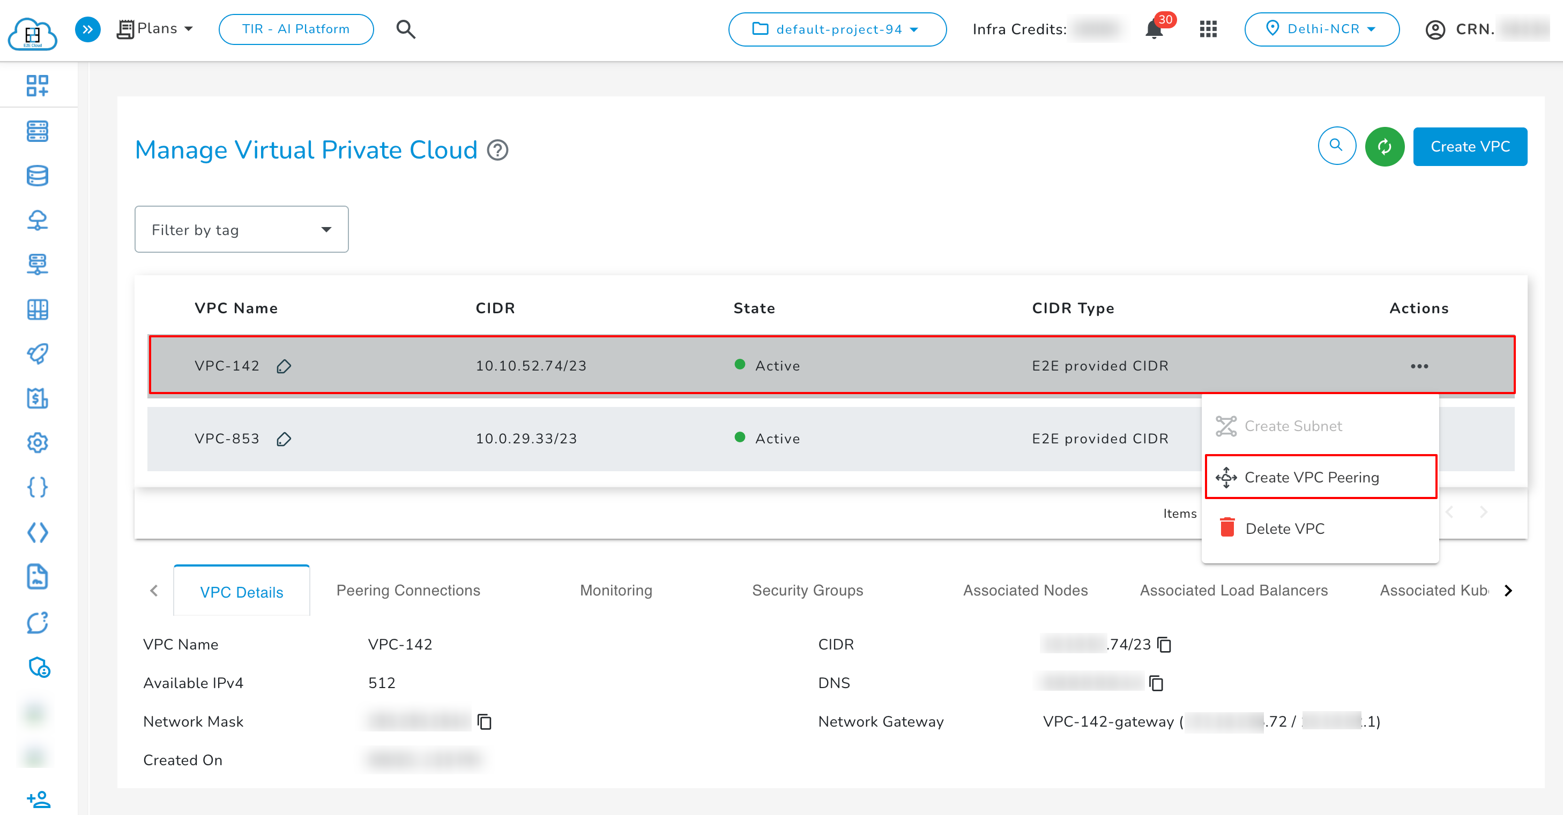
Task: Refresh the VPC list using the green refresh icon
Action: point(1385,146)
